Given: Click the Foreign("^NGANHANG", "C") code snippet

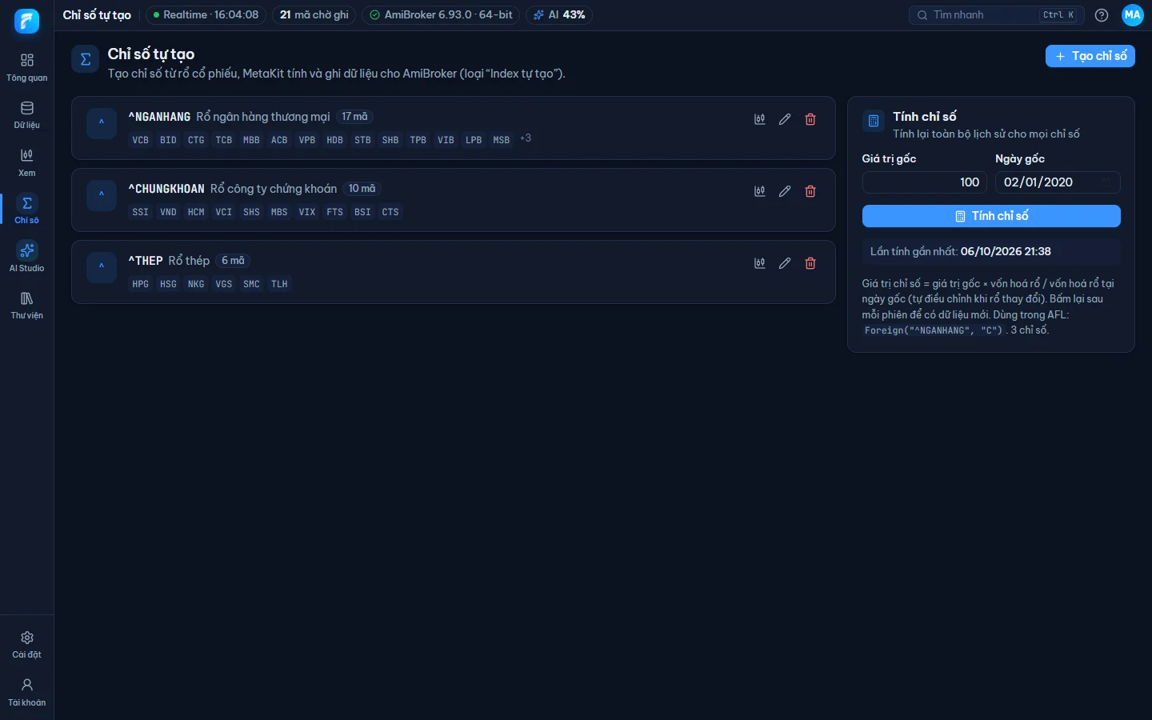Looking at the screenshot, I should click(934, 330).
